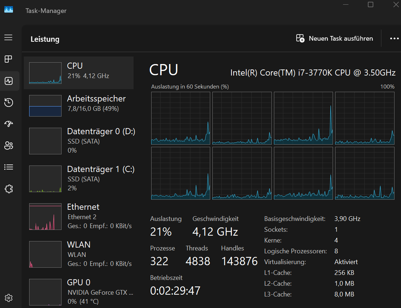Open the Services page puzzle icon

click(9, 189)
